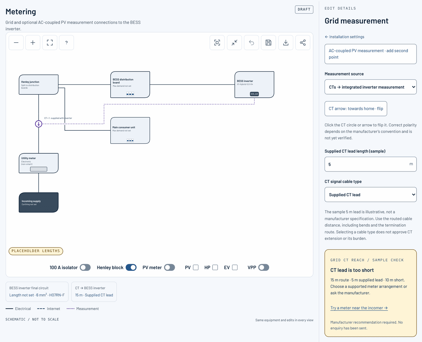Enable the PV meter switch
The image size is (422, 342).
pos(170,267)
